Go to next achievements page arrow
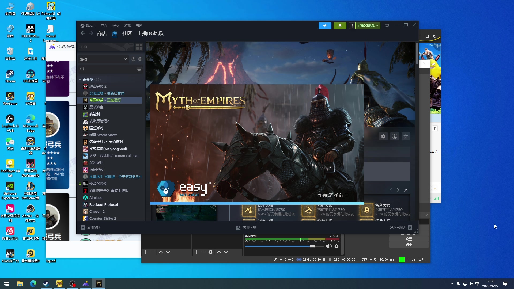514x289 pixels. click(398, 190)
